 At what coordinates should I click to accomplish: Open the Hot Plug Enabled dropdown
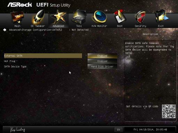[102, 61]
